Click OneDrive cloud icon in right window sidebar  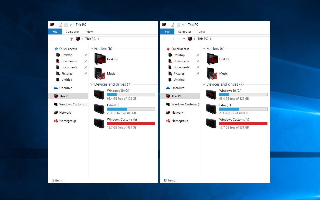click(x=168, y=88)
